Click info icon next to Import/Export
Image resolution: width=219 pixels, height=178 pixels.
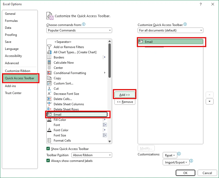[x=191, y=161]
